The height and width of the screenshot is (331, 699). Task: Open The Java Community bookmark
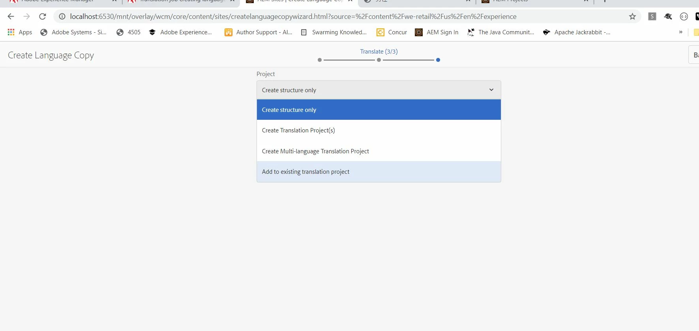point(500,32)
